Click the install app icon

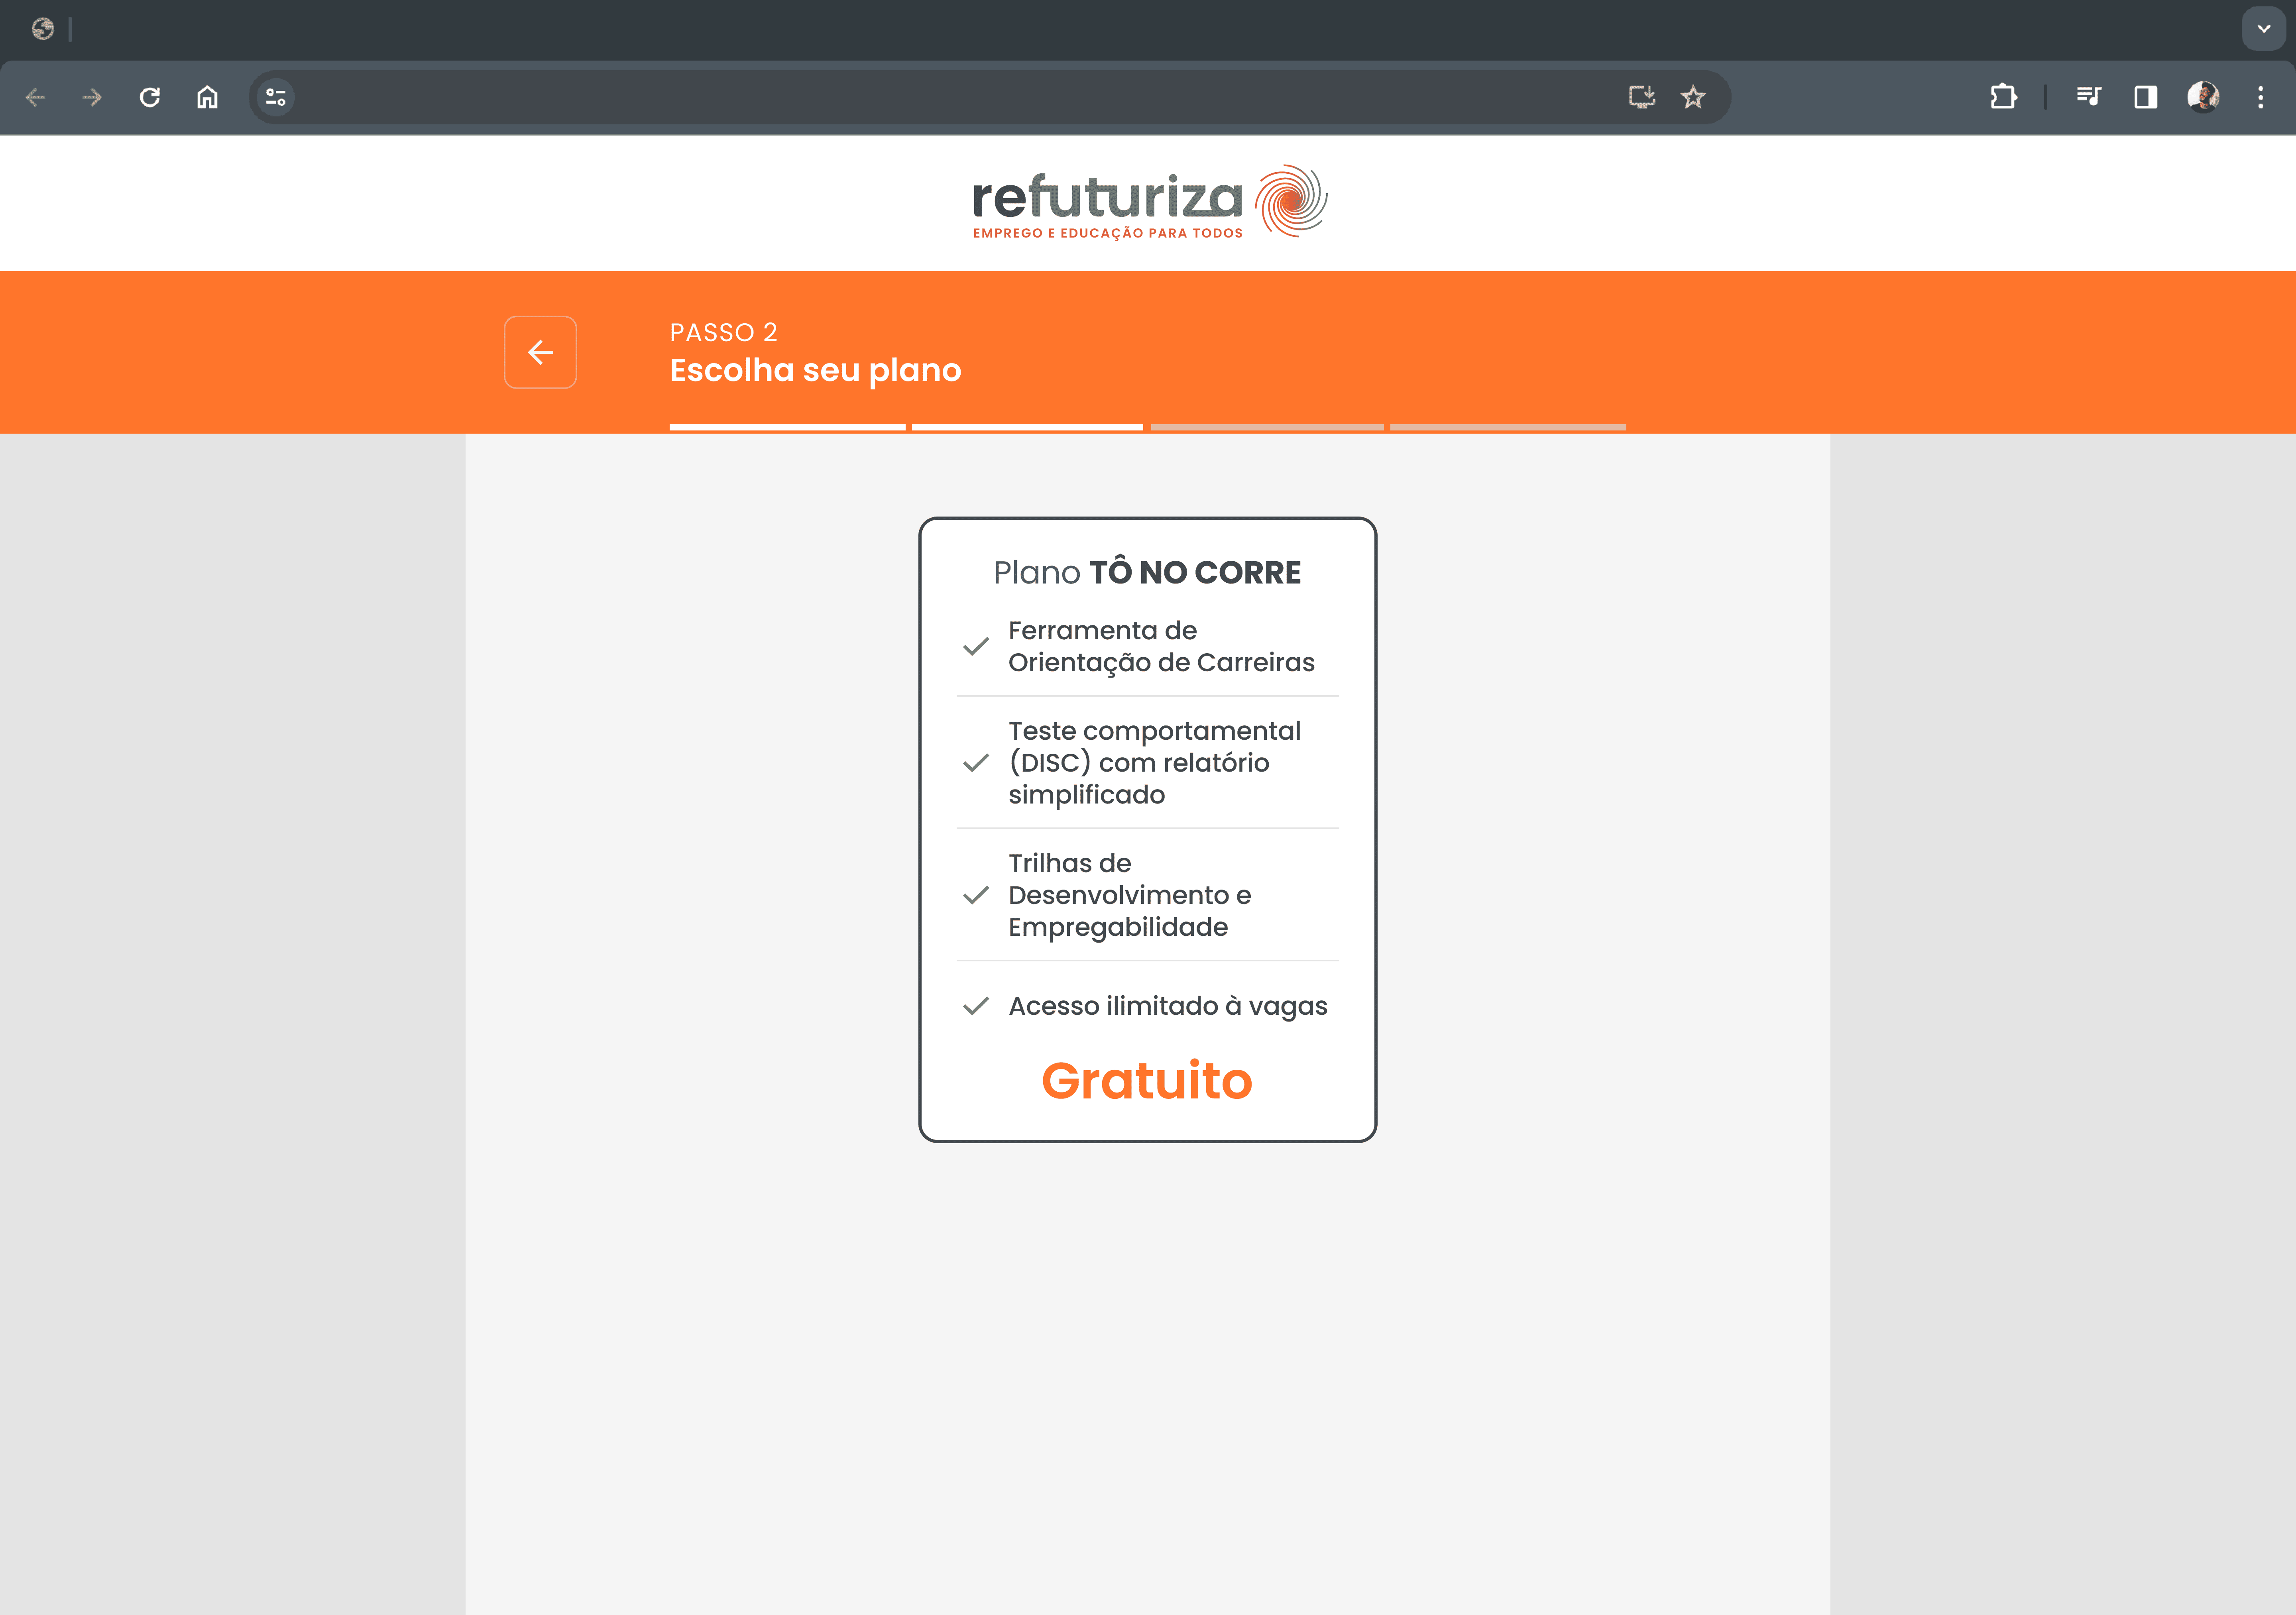[x=1641, y=97]
